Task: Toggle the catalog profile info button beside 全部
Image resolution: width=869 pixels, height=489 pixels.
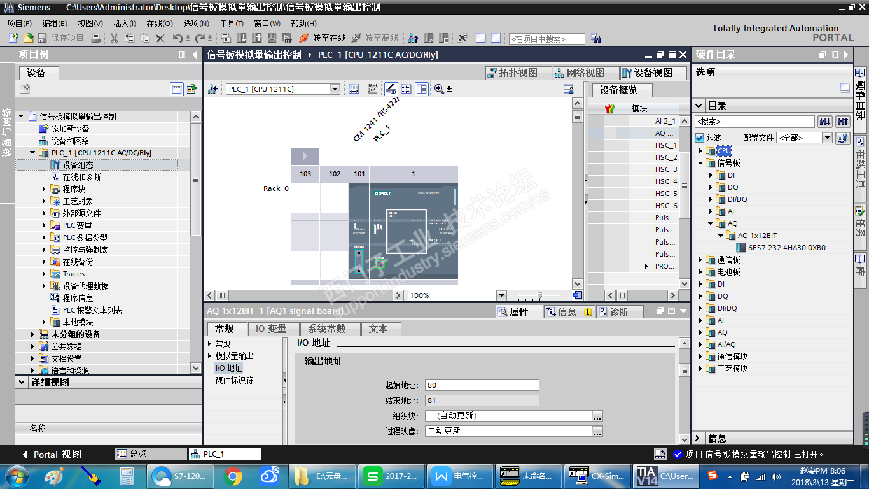Action: (x=843, y=138)
